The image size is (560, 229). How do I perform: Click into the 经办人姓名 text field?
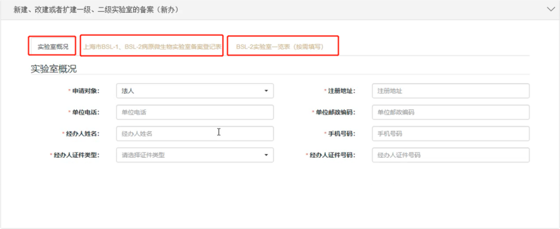point(194,133)
